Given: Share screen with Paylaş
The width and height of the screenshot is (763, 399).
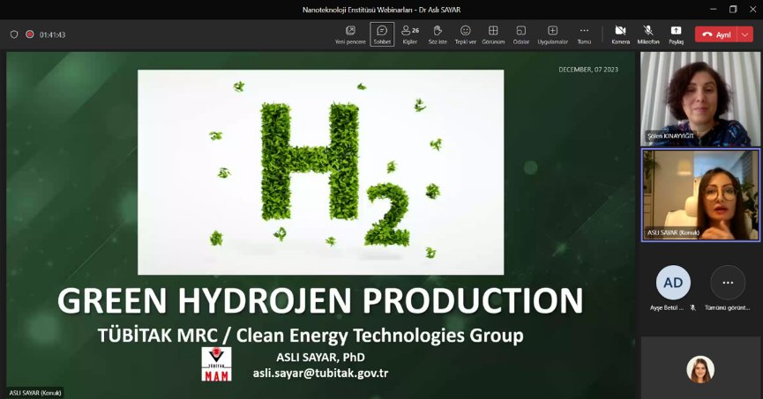Looking at the screenshot, I should pyautogui.click(x=676, y=33).
